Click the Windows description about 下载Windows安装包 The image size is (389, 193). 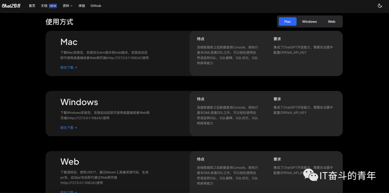105,115
